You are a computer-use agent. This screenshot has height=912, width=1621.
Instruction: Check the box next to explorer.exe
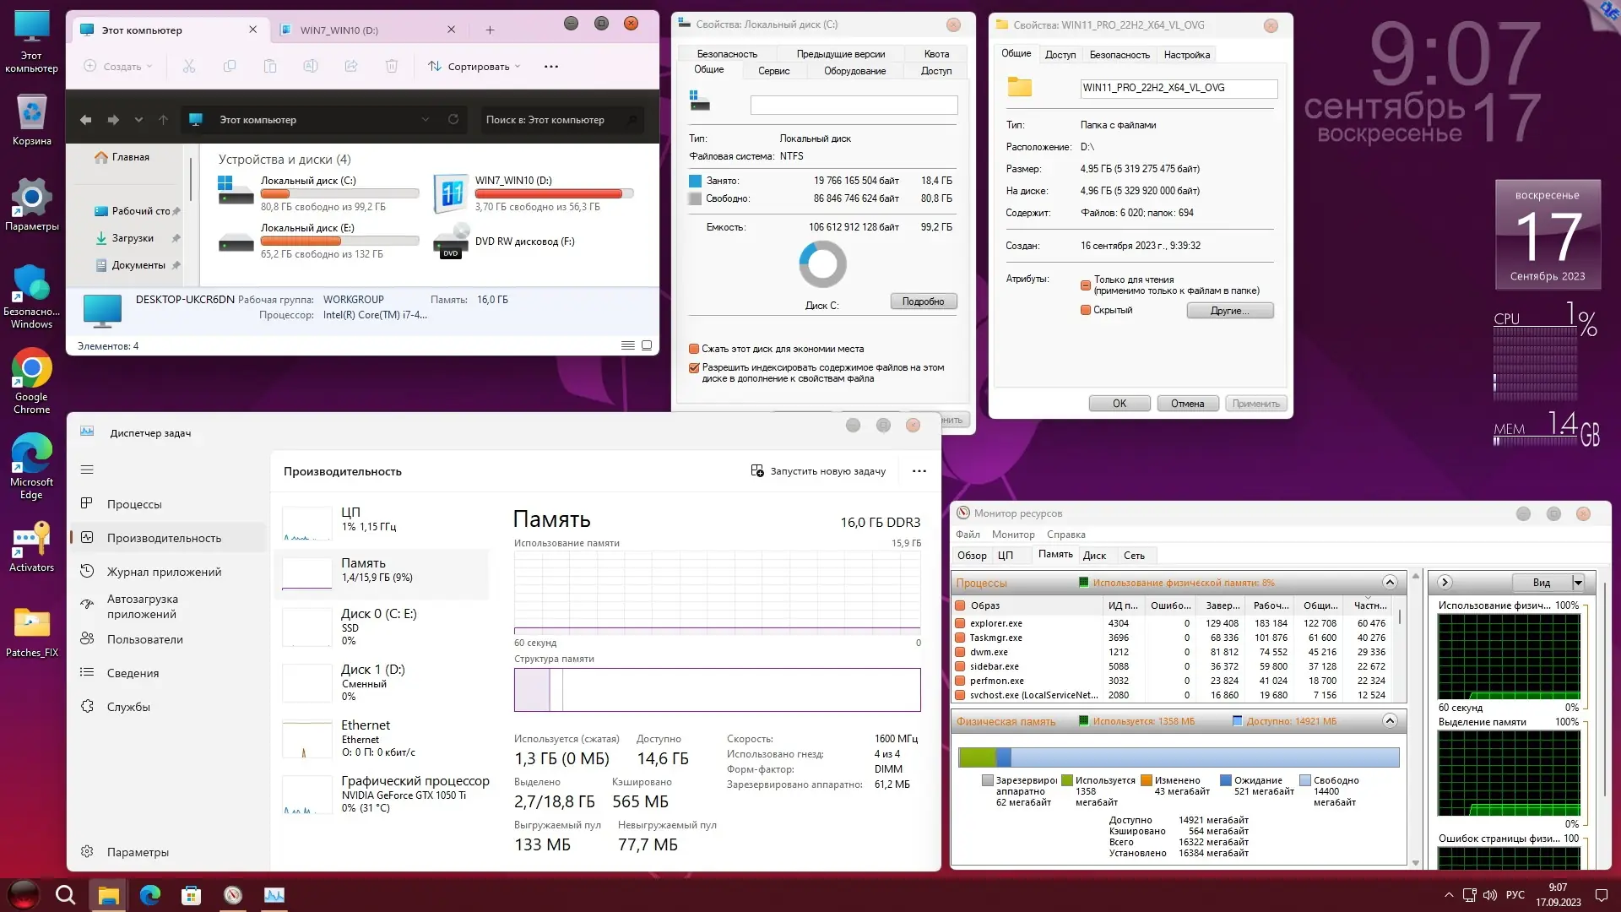tap(960, 623)
